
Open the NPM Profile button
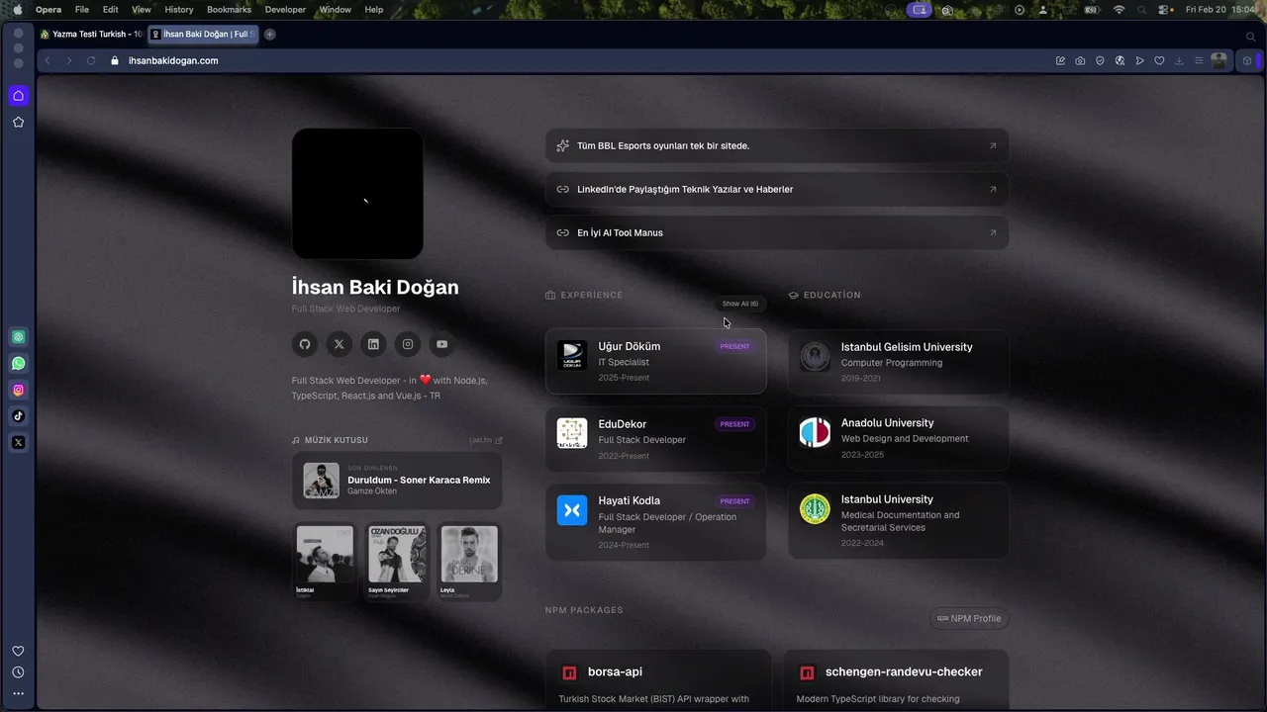click(969, 618)
